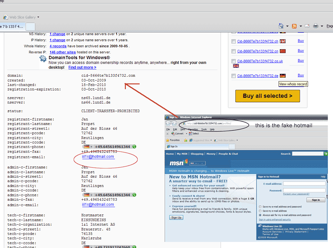This screenshot has width=333, height=248.
Task: Click the Sign Up button on hotmail page
Action: [176, 217]
